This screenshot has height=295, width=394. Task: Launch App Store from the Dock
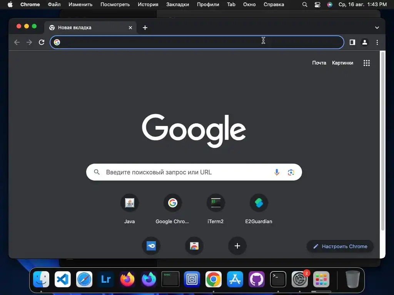click(x=235, y=279)
